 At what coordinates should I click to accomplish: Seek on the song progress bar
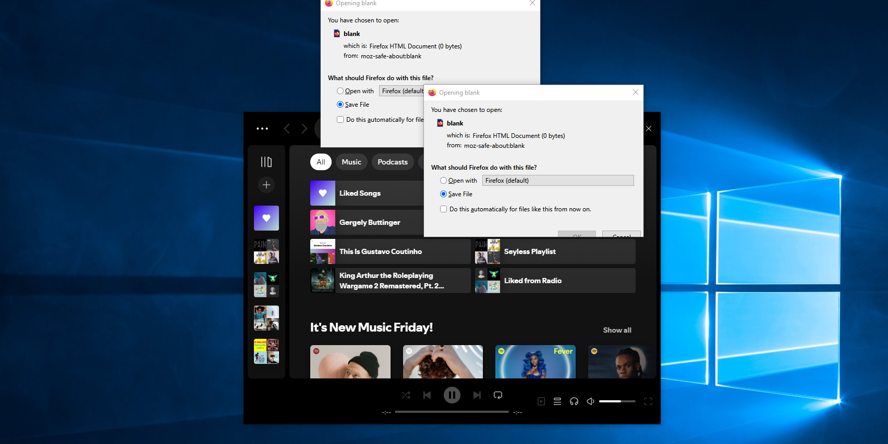click(x=452, y=412)
